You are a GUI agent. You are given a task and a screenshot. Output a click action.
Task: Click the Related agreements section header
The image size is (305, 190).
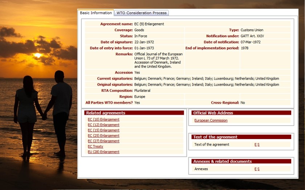click(134, 113)
